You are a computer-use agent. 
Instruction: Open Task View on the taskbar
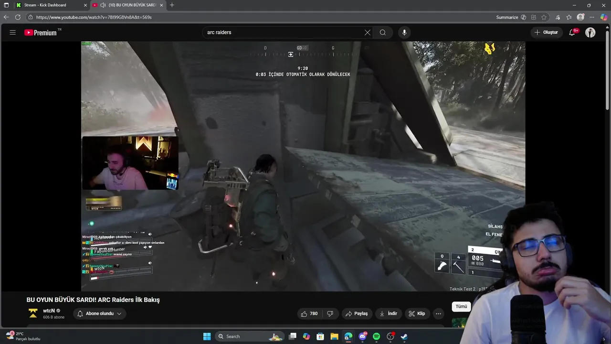coord(293,336)
